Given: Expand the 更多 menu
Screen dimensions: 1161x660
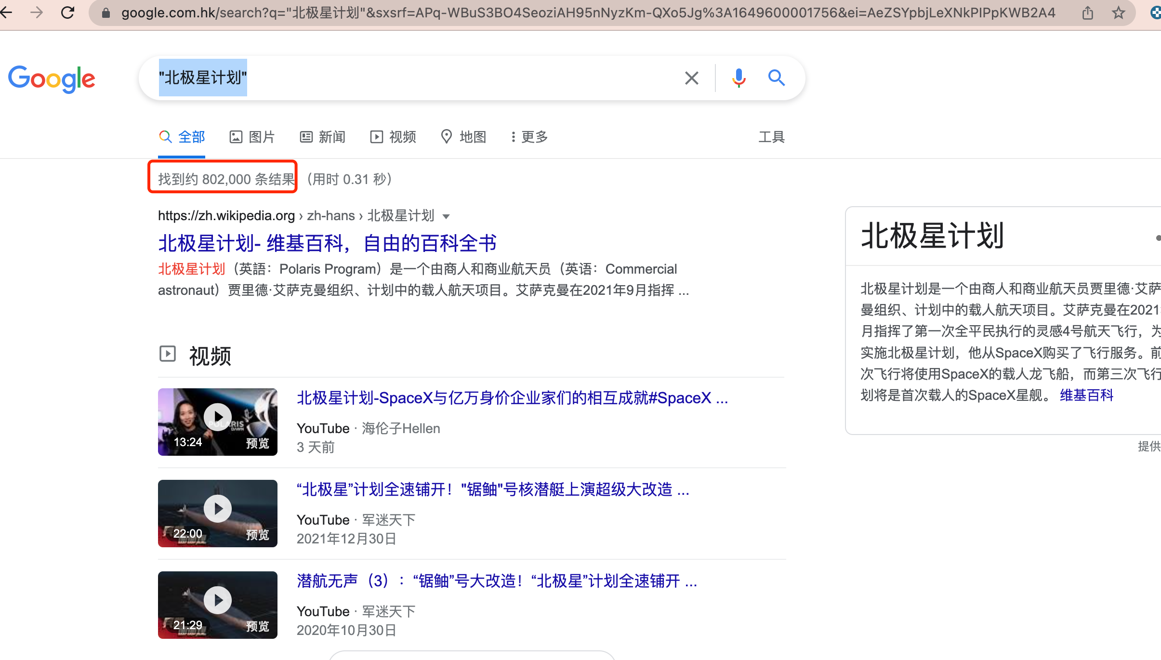Looking at the screenshot, I should click(x=529, y=137).
